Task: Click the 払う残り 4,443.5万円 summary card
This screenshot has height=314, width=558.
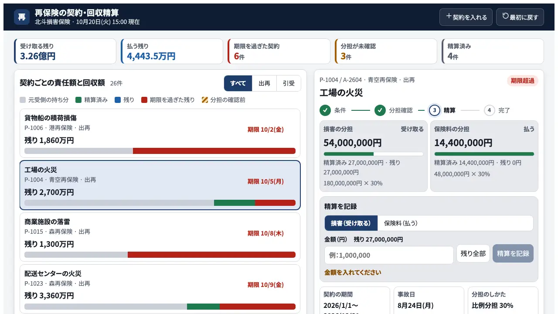Action: (x=172, y=51)
